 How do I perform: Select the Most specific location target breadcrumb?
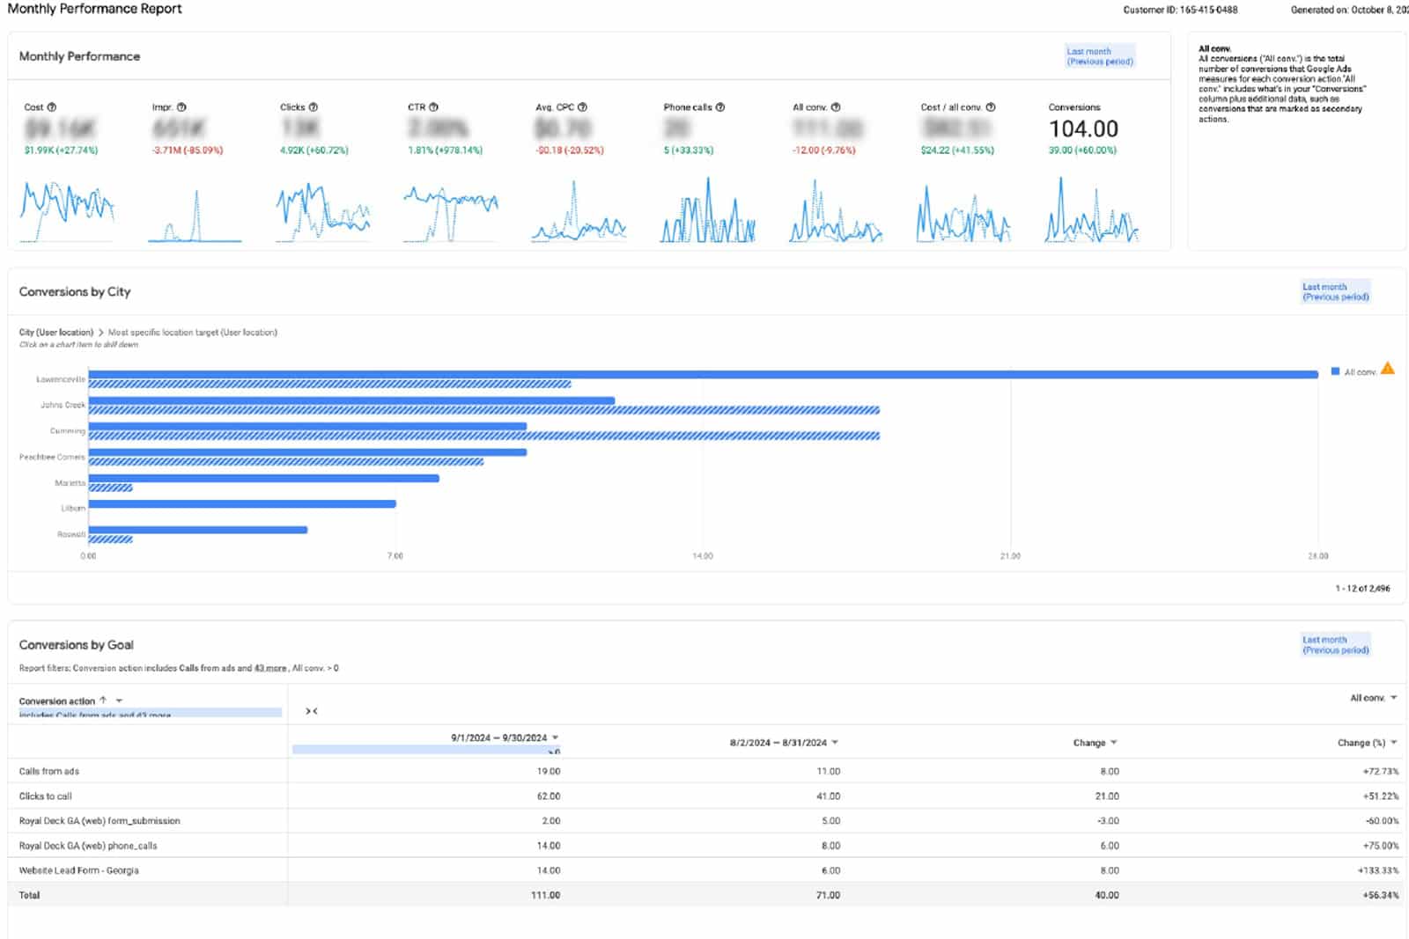(x=192, y=333)
